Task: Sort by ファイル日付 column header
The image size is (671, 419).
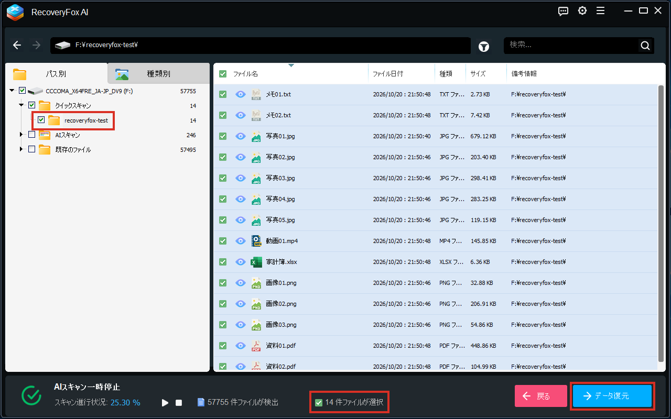Action: click(388, 74)
